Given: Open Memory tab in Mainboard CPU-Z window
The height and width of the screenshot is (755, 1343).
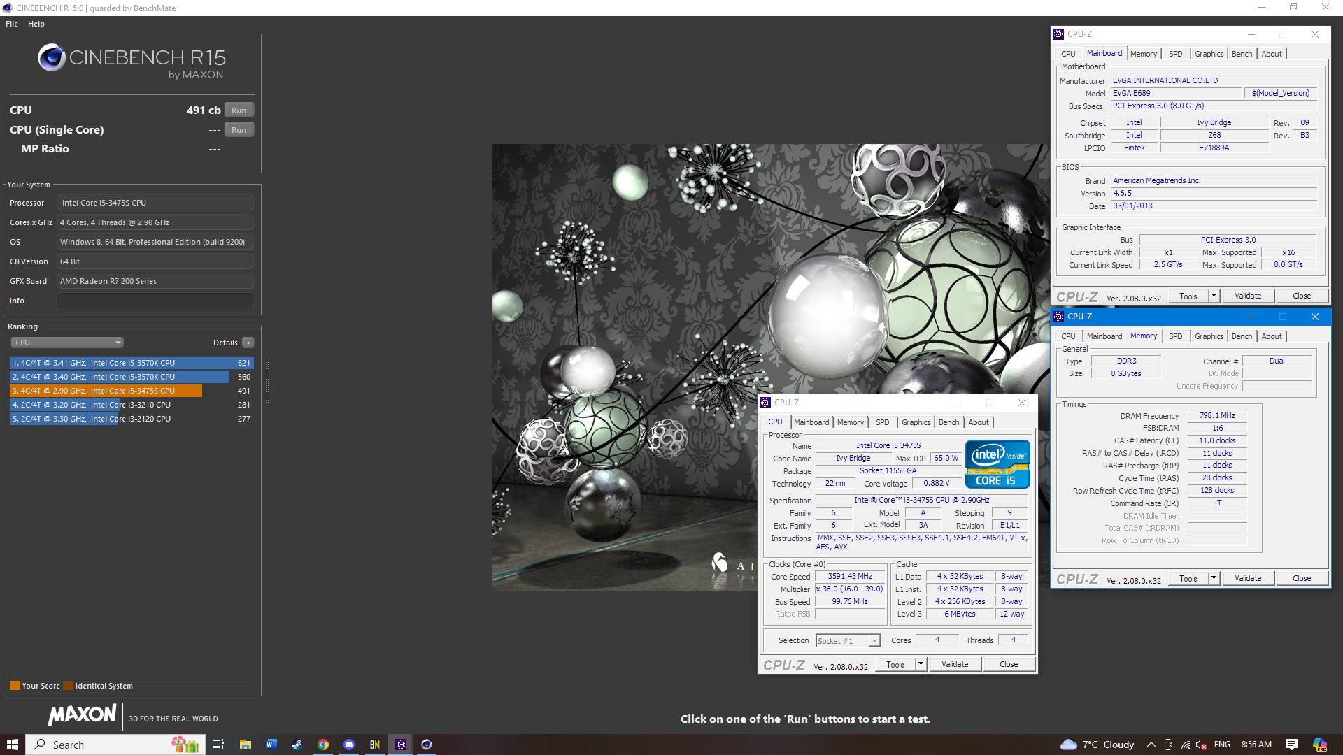Looking at the screenshot, I should pyautogui.click(x=1144, y=54).
